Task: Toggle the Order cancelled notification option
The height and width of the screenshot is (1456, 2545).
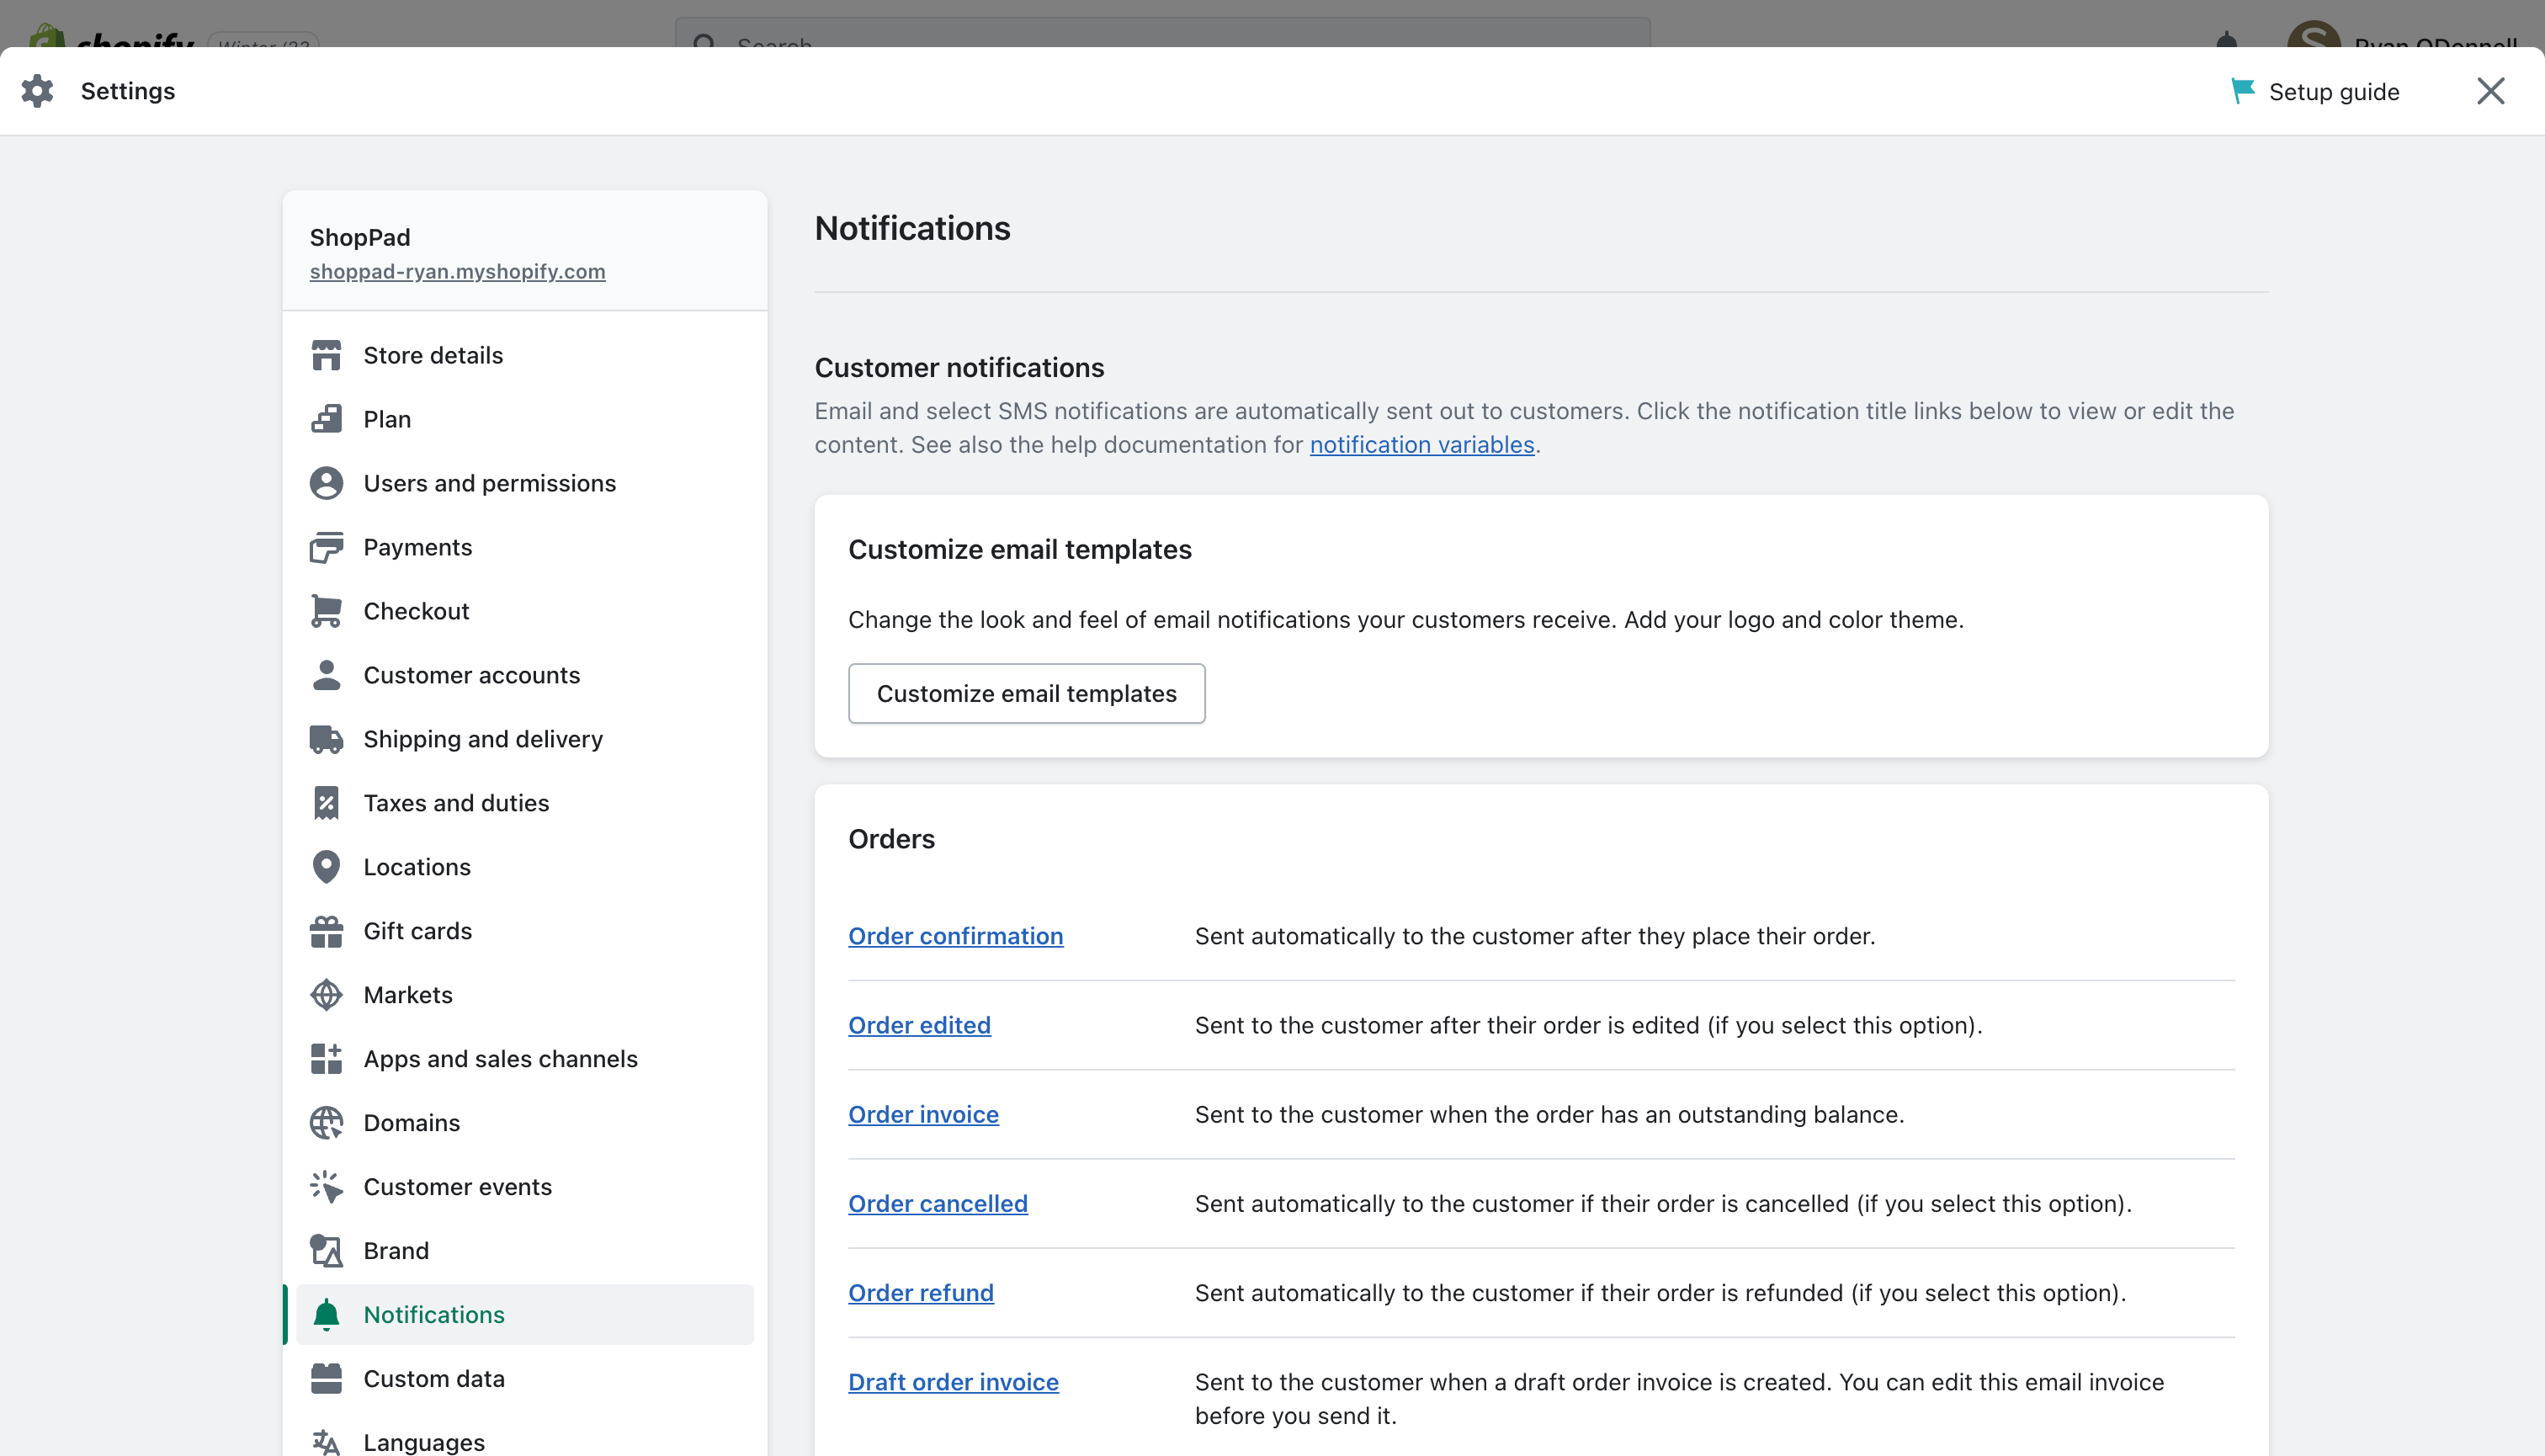Action: click(938, 1203)
